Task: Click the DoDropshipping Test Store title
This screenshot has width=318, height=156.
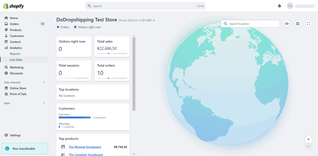Action: pos(87,20)
